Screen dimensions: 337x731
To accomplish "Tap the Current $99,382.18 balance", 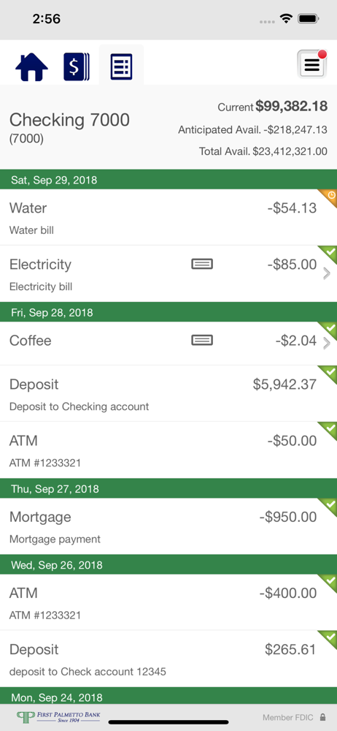I will pyautogui.click(x=272, y=107).
